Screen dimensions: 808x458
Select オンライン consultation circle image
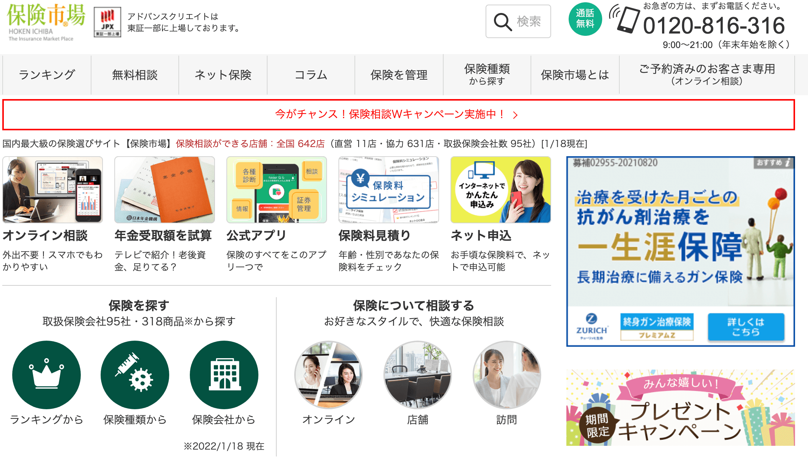(x=329, y=375)
